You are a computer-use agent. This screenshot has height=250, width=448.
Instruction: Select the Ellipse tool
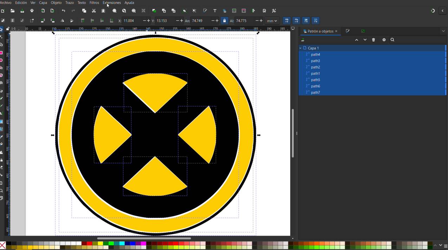[x=1, y=60]
